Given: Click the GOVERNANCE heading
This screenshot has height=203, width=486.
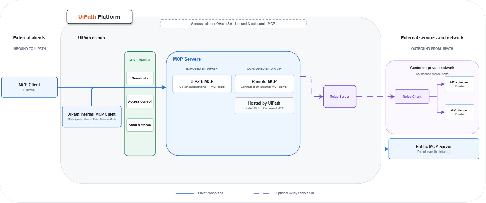Looking at the screenshot, I should (x=140, y=60).
